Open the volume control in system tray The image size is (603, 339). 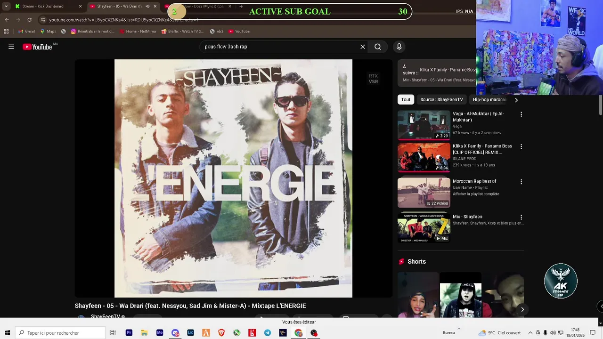click(x=553, y=333)
